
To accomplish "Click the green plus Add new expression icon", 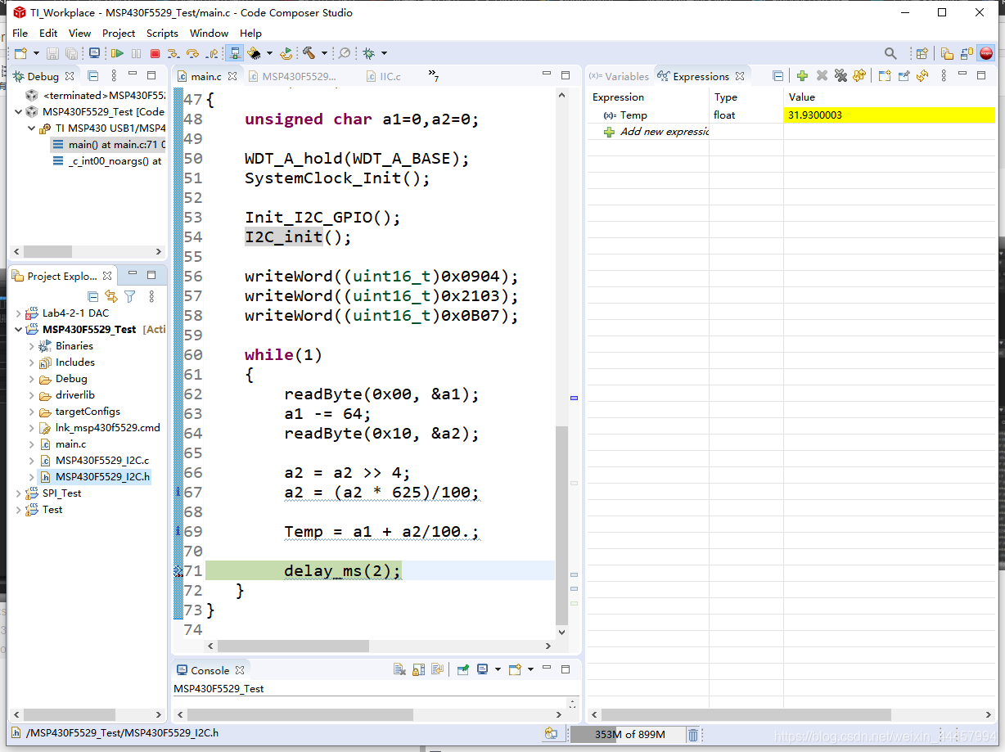I will pyautogui.click(x=802, y=75).
